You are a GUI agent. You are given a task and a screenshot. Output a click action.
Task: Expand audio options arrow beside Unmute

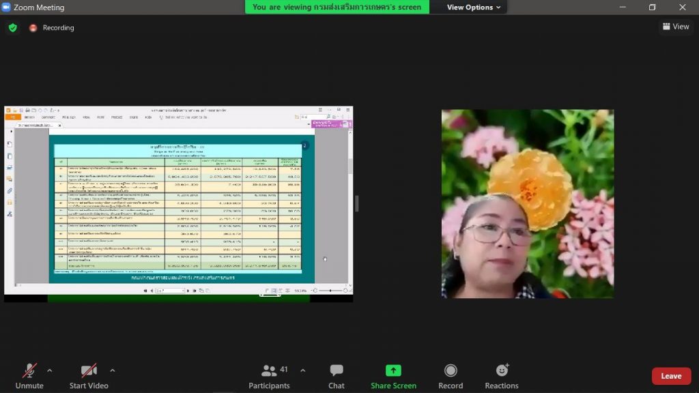click(49, 370)
